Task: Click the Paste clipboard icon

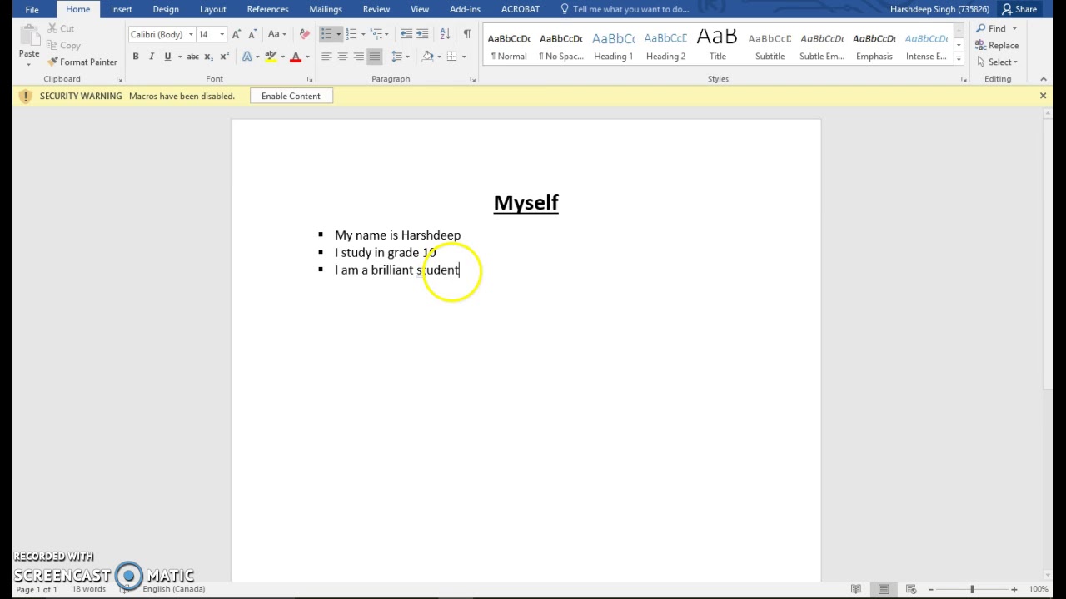Action: click(29, 37)
